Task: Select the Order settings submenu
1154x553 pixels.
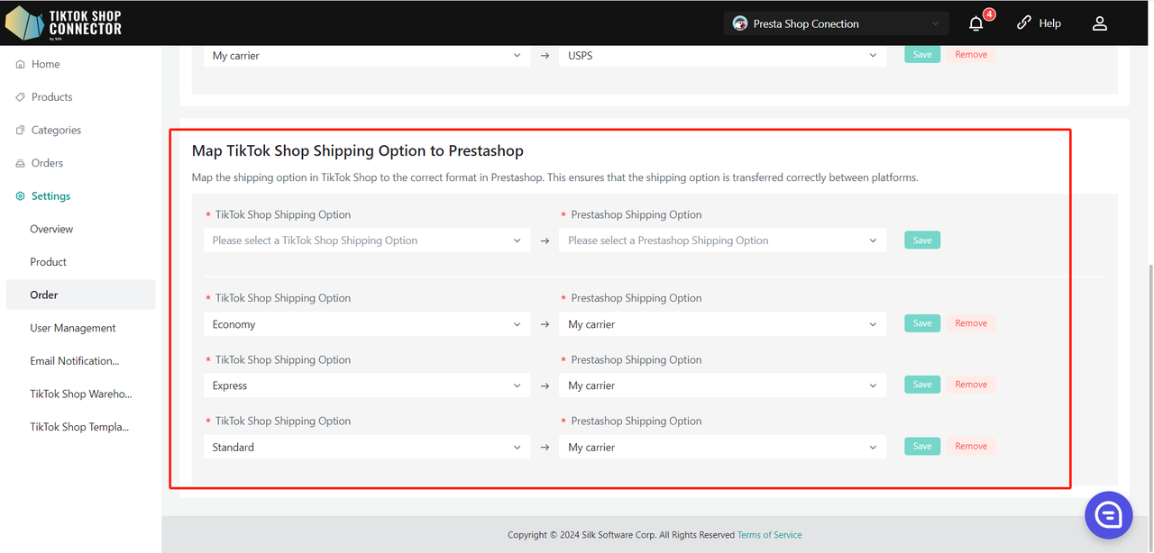Action: (80, 295)
